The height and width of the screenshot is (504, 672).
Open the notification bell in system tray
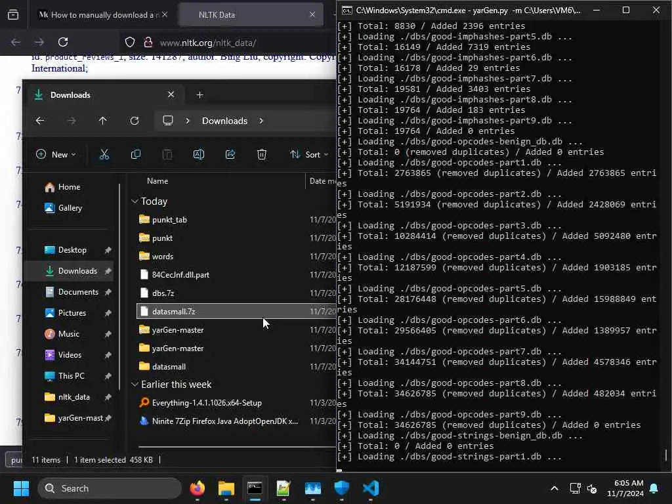pos(654,488)
